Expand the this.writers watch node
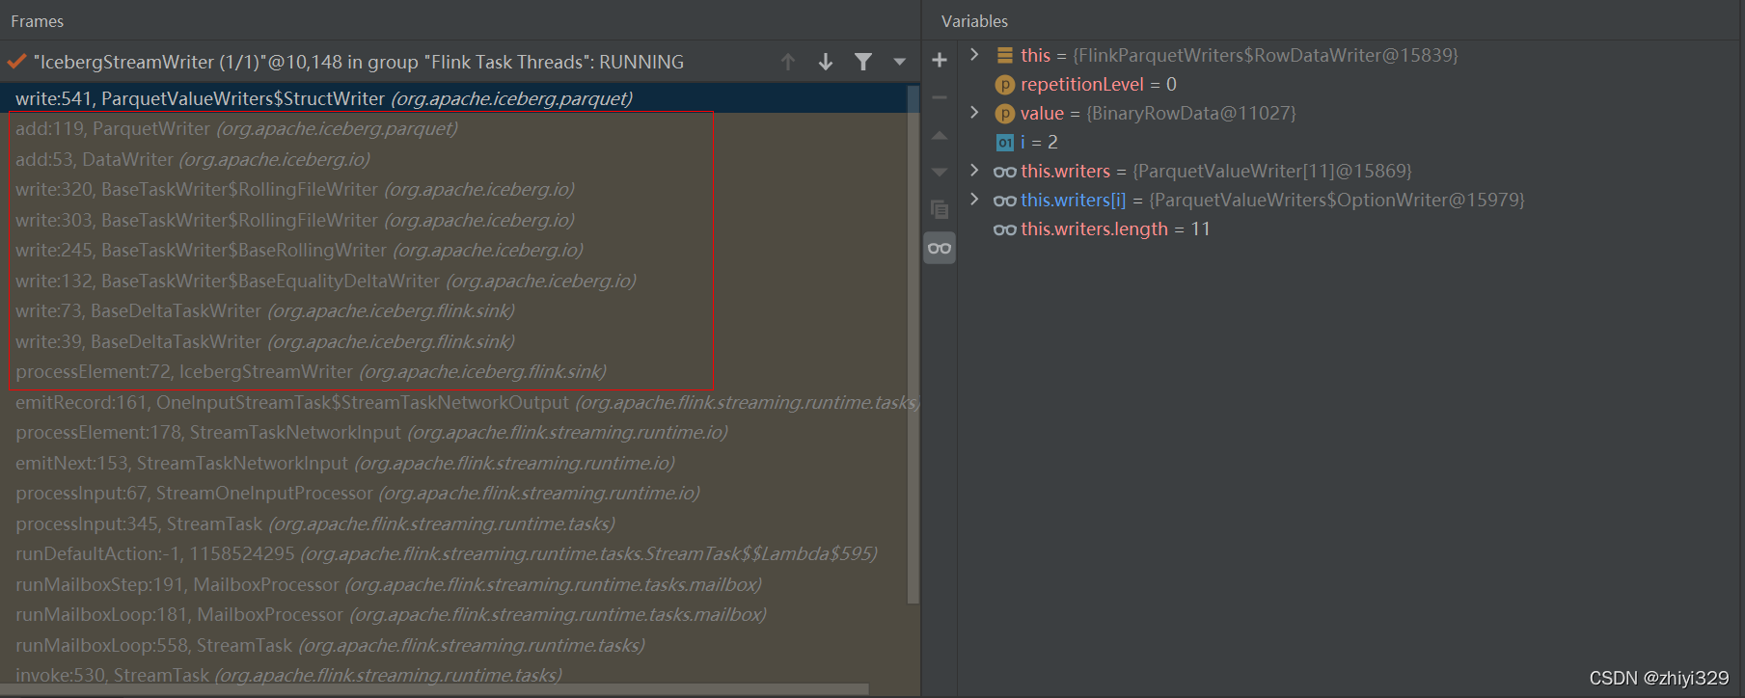1745x698 pixels. 974,171
